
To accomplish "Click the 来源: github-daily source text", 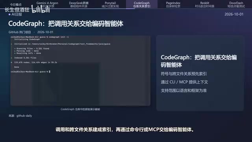I will pyautogui.click(x=20, y=116).
